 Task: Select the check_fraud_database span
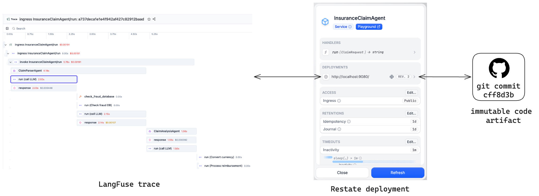coord(99,97)
